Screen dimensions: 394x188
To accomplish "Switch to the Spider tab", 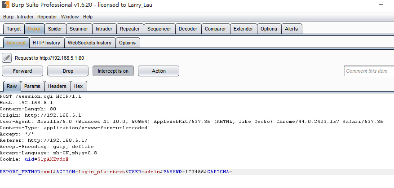I will point(55,29).
